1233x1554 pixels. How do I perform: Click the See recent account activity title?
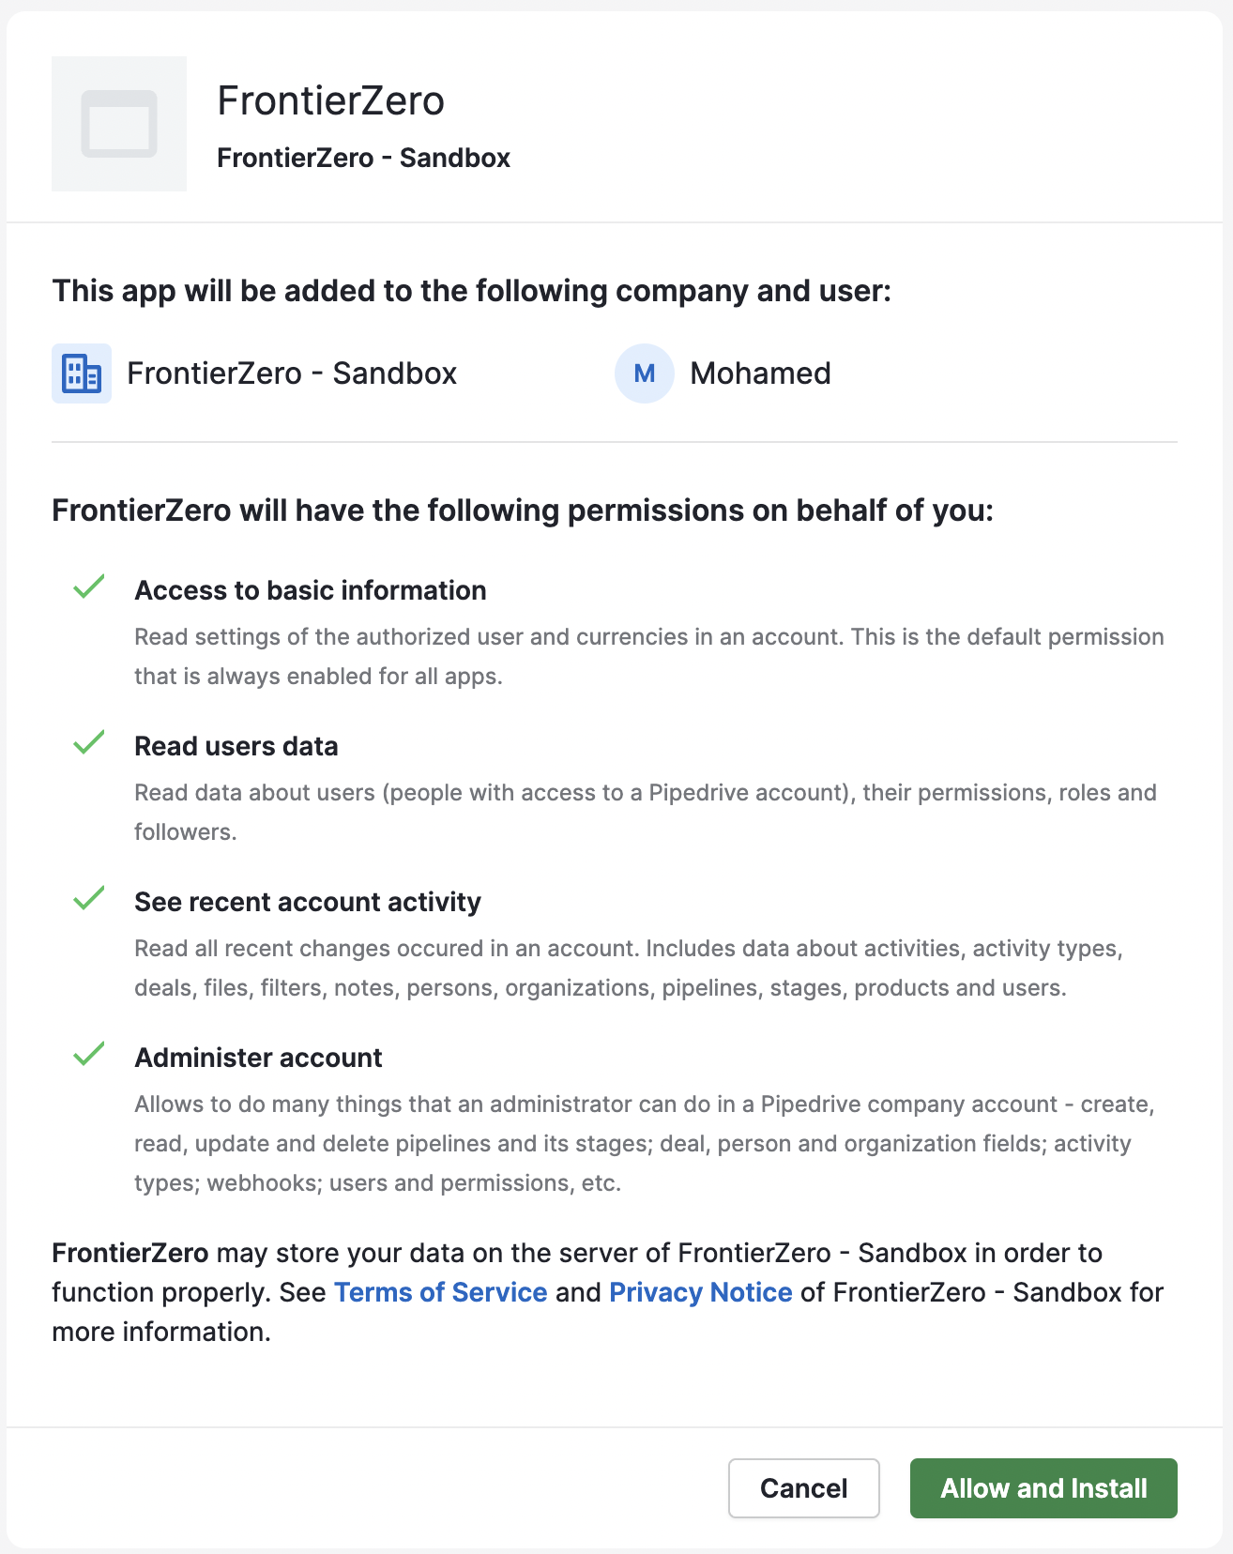[307, 902]
